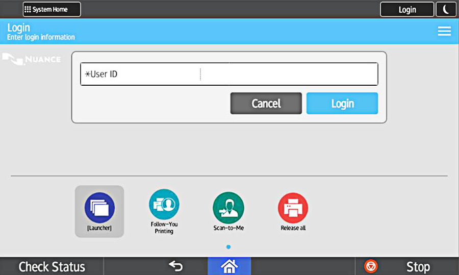This screenshot has height=275, width=459.
Task: Click the Login button in top bar
Action: pyautogui.click(x=407, y=9)
